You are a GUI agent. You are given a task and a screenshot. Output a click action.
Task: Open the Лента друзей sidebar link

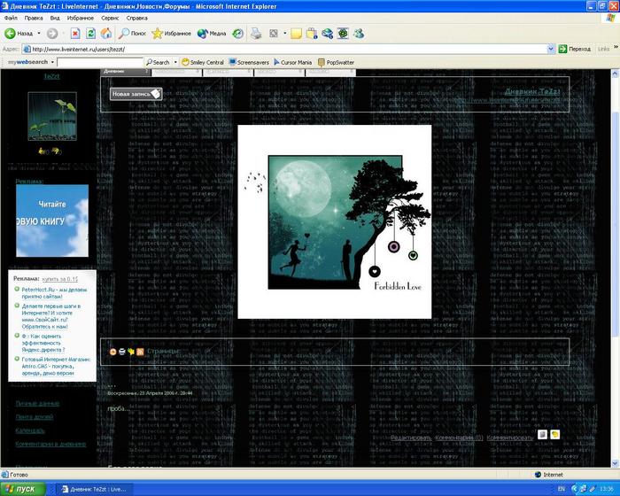(x=35, y=417)
